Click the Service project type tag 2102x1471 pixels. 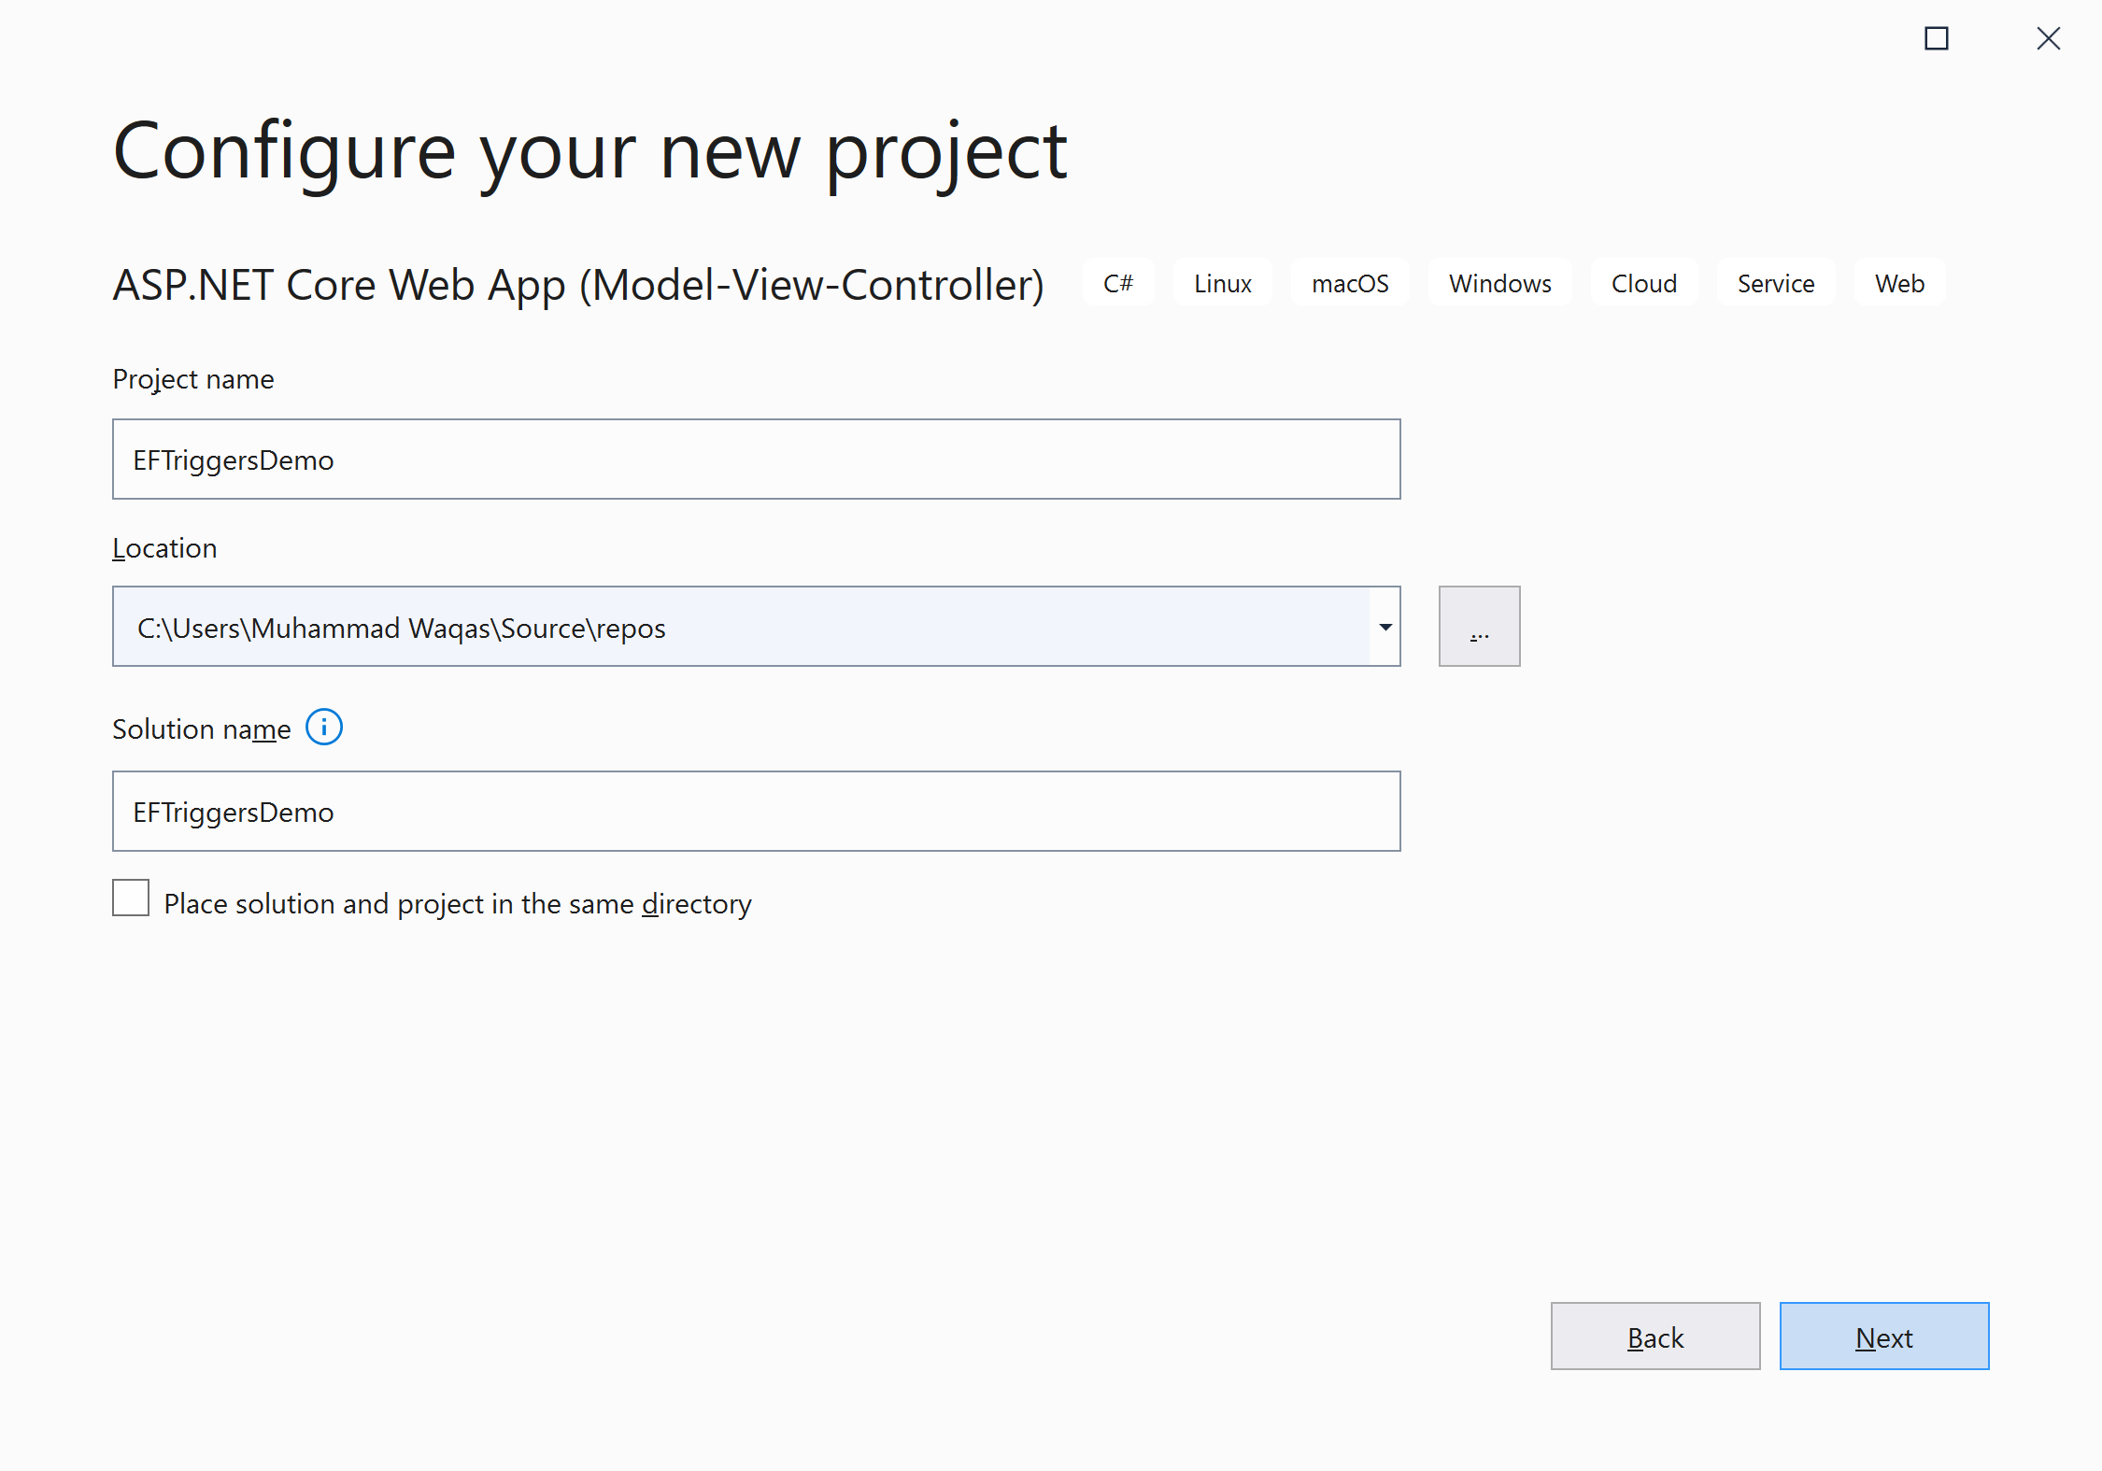click(x=1775, y=283)
